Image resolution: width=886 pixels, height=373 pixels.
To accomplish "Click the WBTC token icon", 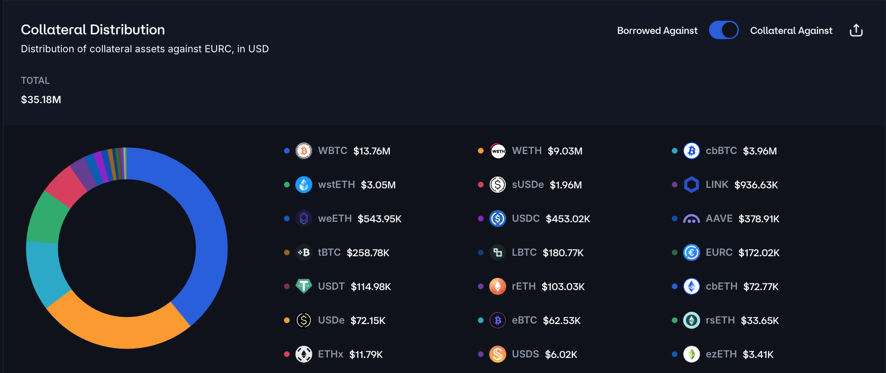I will 304,151.
